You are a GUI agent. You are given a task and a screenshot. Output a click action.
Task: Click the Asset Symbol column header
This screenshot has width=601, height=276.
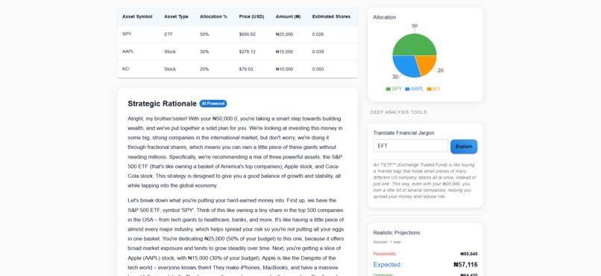[137, 17]
